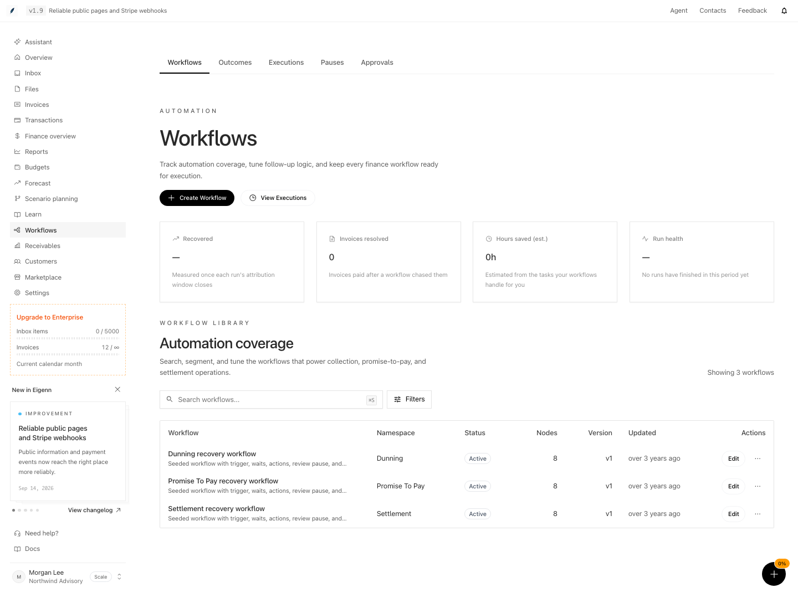Navigate to Invoices in sidebar
The width and height of the screenshot is (798, 598).
pos(68,105)
